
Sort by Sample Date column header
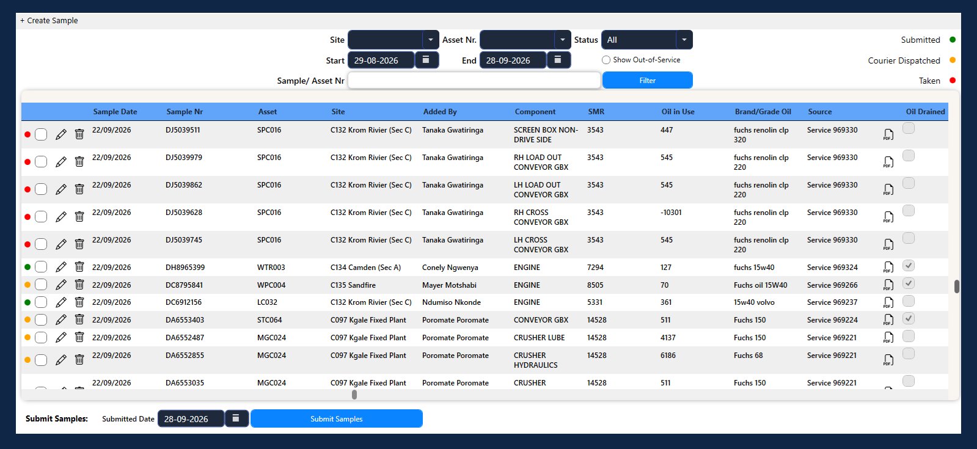(x=115, y=112)
